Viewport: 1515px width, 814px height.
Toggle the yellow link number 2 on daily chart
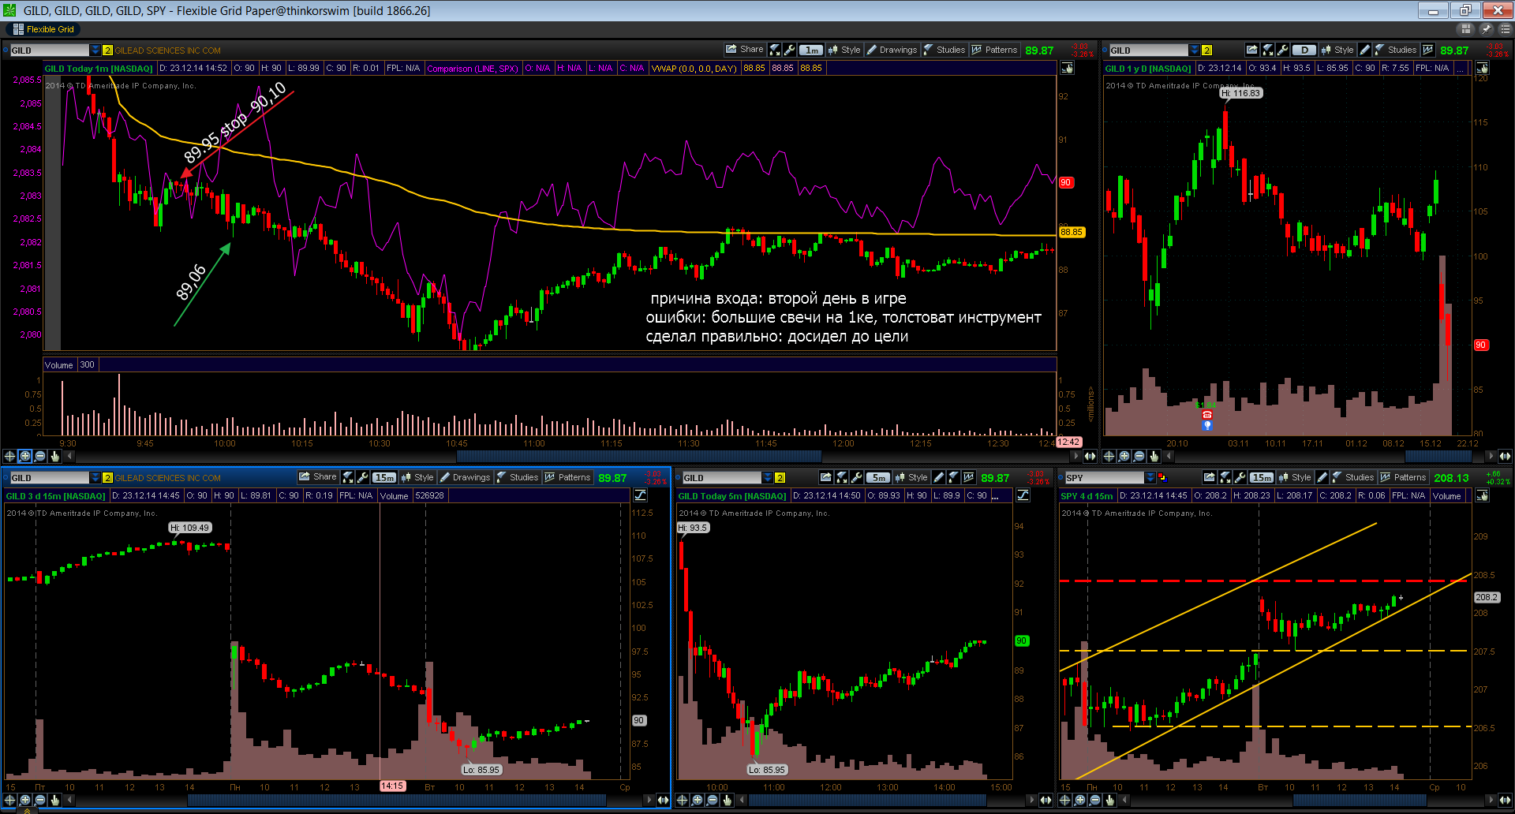pos(1206,50)
